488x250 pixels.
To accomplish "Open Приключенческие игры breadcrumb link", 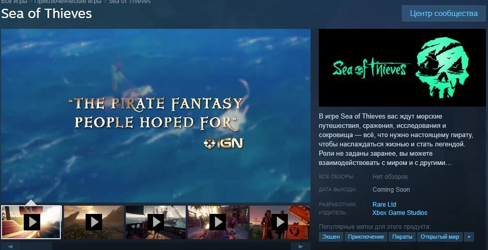I will 68,2.
